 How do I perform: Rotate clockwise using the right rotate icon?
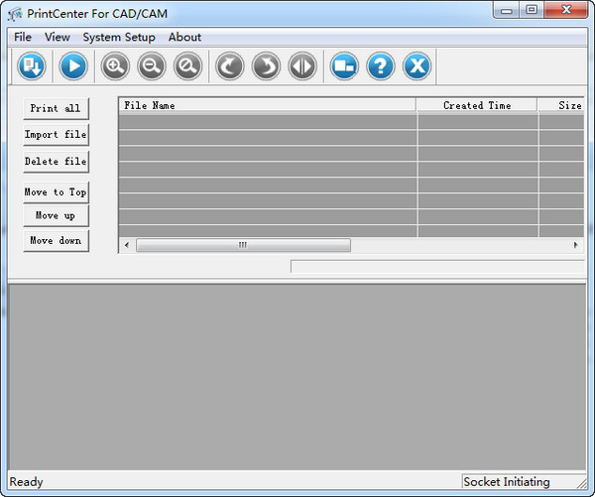(266, 66)
